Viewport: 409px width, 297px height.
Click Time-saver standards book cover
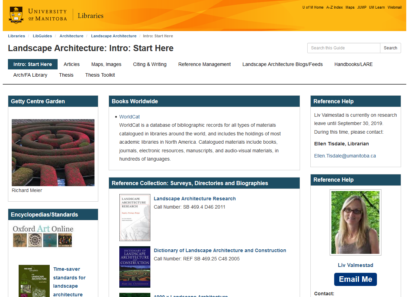click(34, 281)
